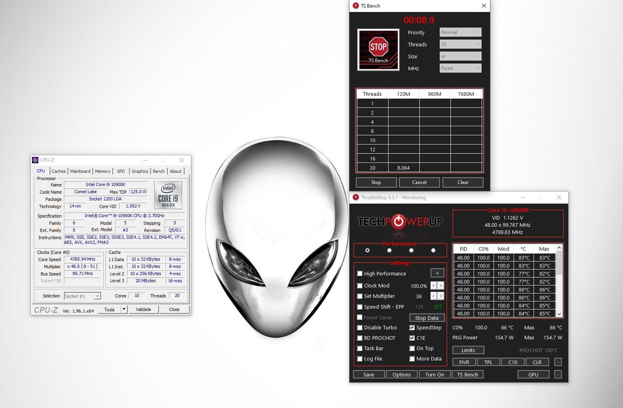623x408 pixels.
Task: Open the Graphics tab in CPU-Z
Action: point(140,171)
